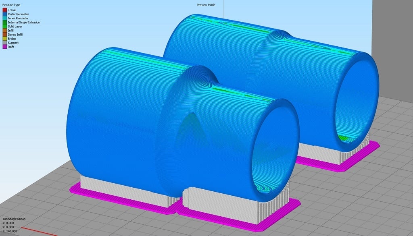Click the Outer Perimeter color swatch
This screenshot has width=413, height=236.
click(5, 14)
